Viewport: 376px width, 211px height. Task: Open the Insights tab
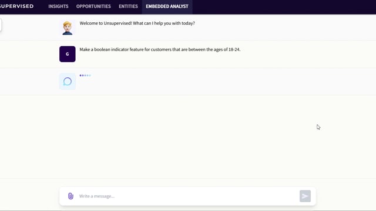point(58,6)
